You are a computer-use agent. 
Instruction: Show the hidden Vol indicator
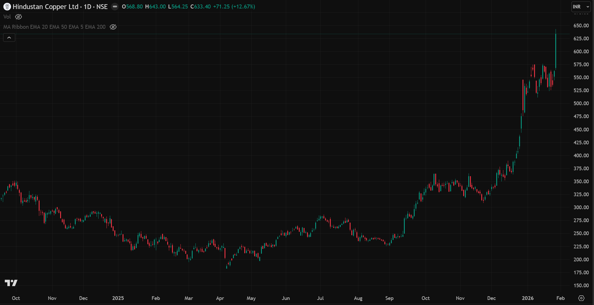tap(18, 17)
